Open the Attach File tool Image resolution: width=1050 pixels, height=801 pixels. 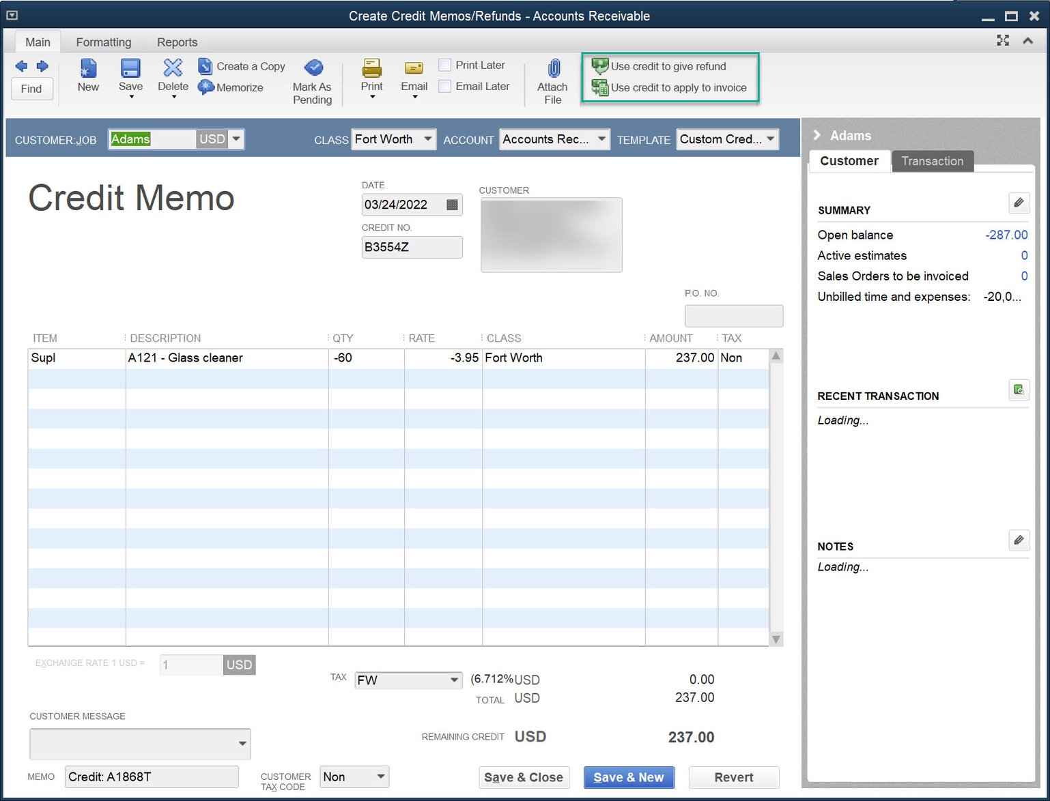552,78
